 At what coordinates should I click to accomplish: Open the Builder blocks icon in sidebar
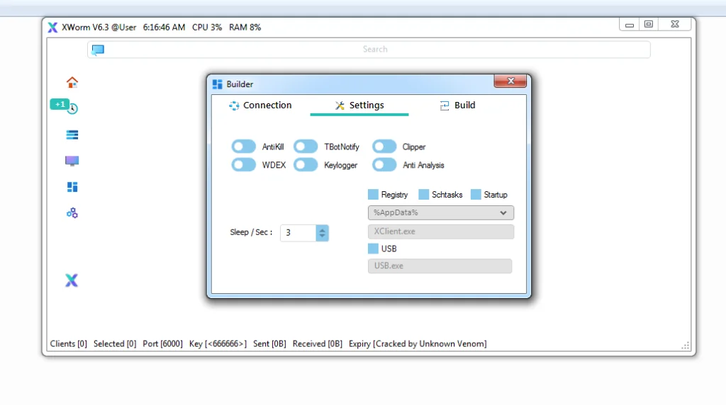click(72, 187)
